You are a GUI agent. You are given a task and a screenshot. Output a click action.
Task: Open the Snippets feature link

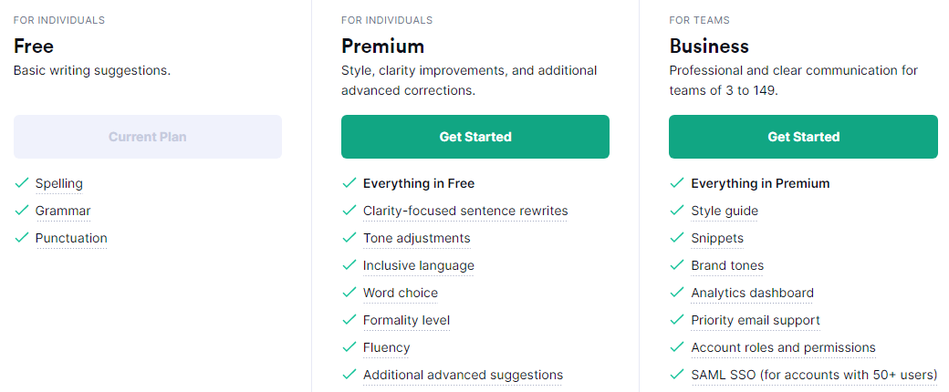pos(717,238)
